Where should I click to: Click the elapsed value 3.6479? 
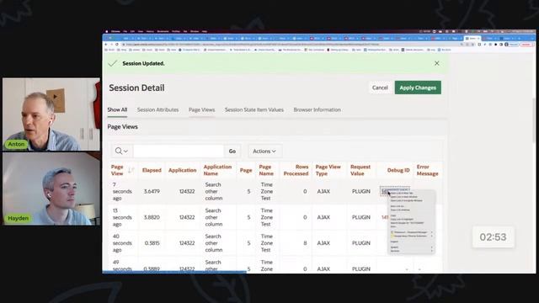tap(152, 191)
